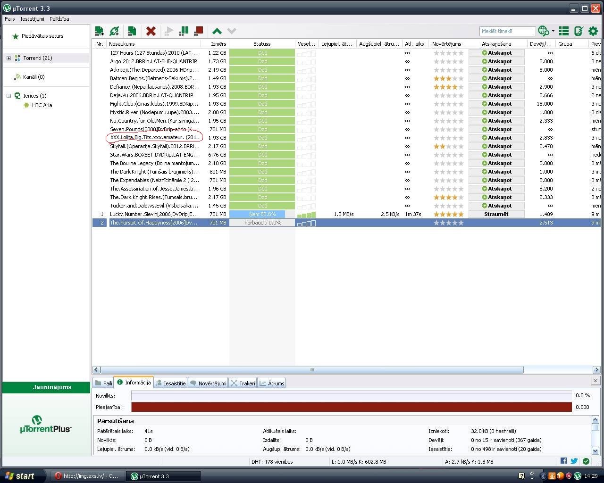Viewport: 604px width, 483px height.
Task: Click Atskaņot for 127 Hours torrent
Action: (x=496, y=53)
